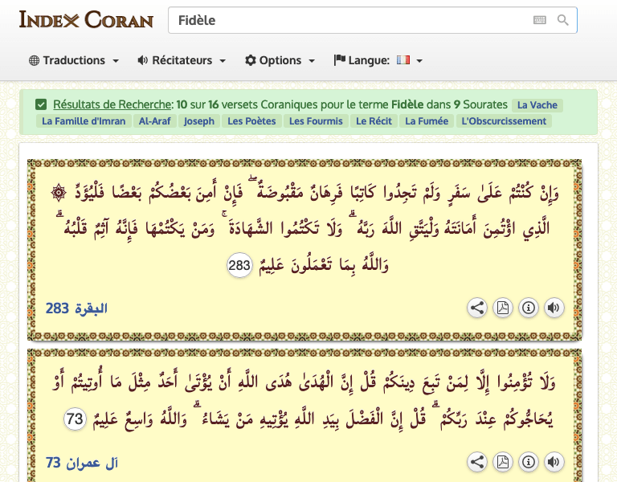
Task: Click the verse number 283 circle marker
Action: (x=239, y=265)
